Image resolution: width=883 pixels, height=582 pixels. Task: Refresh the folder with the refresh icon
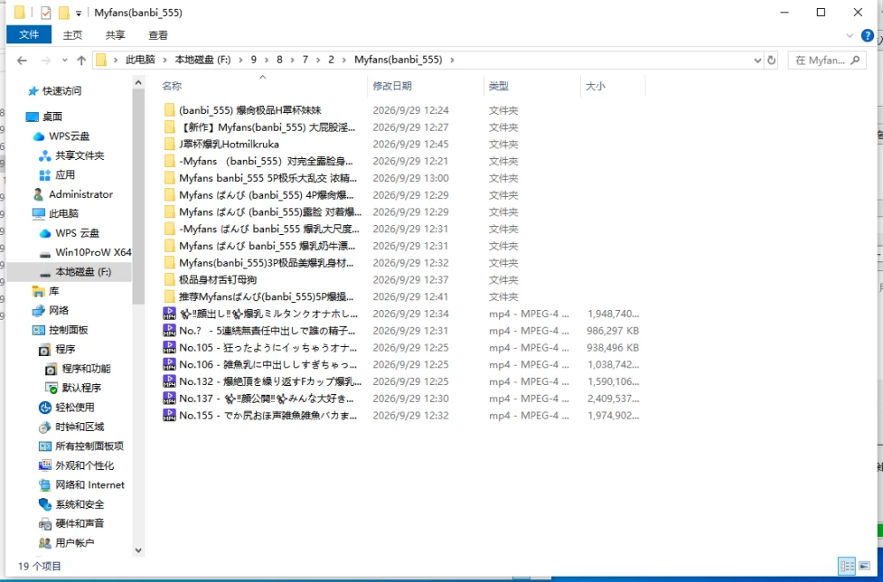point(772,60)
